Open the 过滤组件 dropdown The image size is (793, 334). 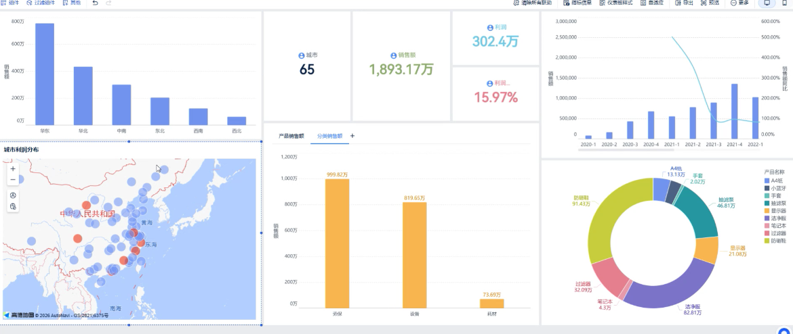click(x=41, y=3)
